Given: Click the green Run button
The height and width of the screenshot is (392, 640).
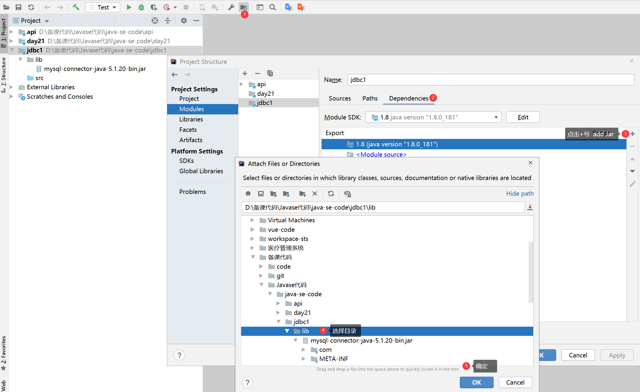Looking at the screenshot, I should pos(129,7).
